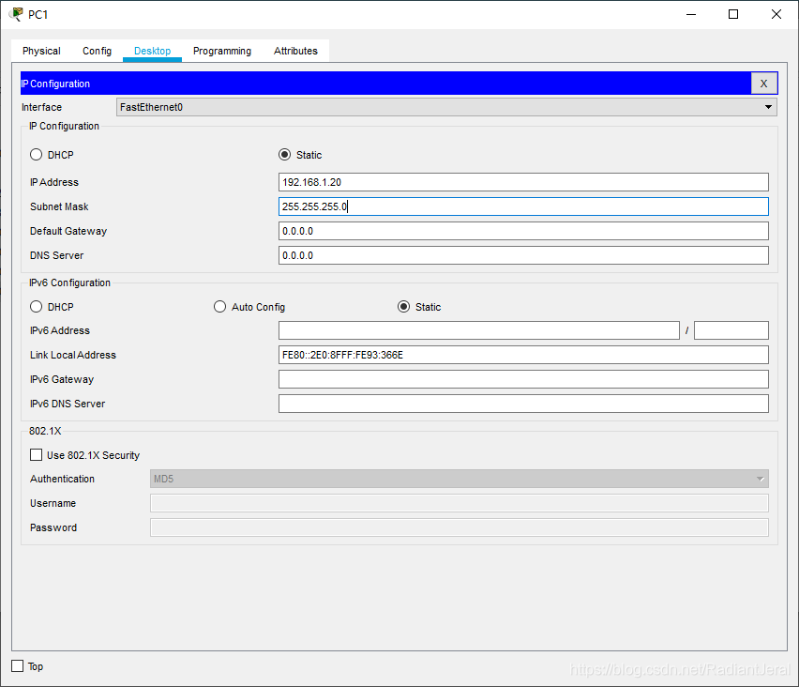Choose IPv6 Auto Config option
This screenshot has width=799, height=687.
click(x=219, y=307)
